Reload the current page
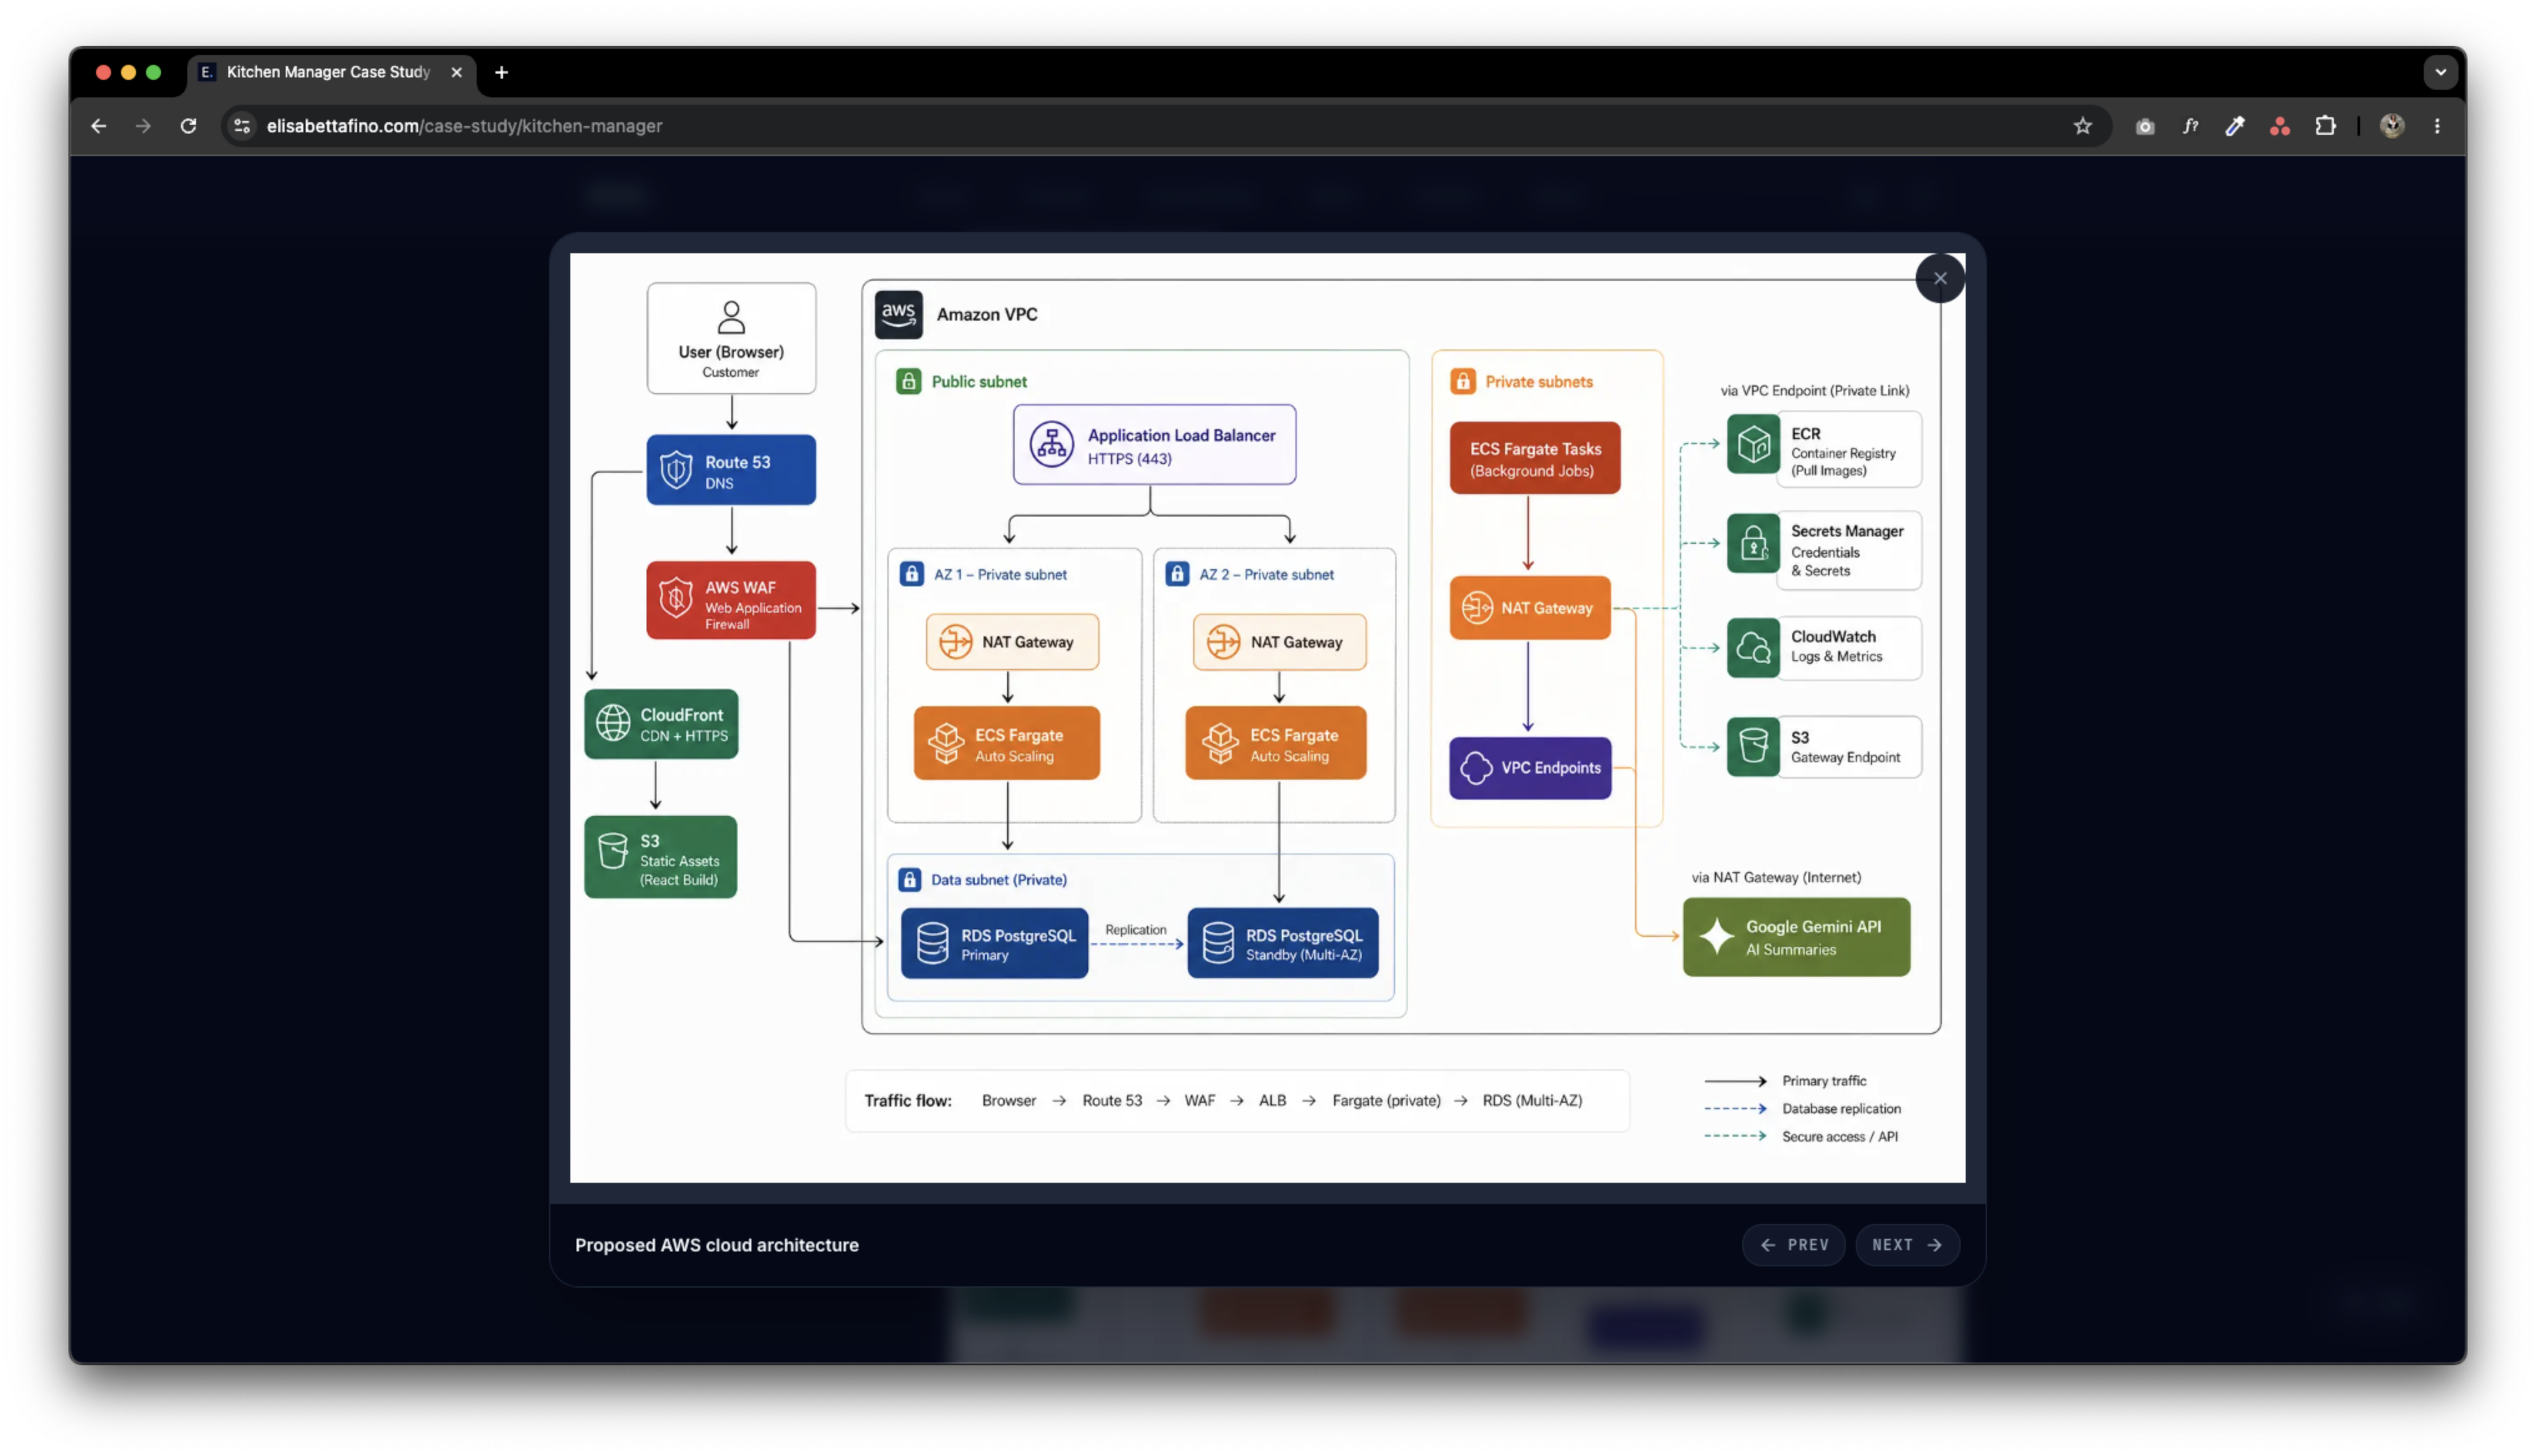2536x1456 pixels. tap(188, 126)
